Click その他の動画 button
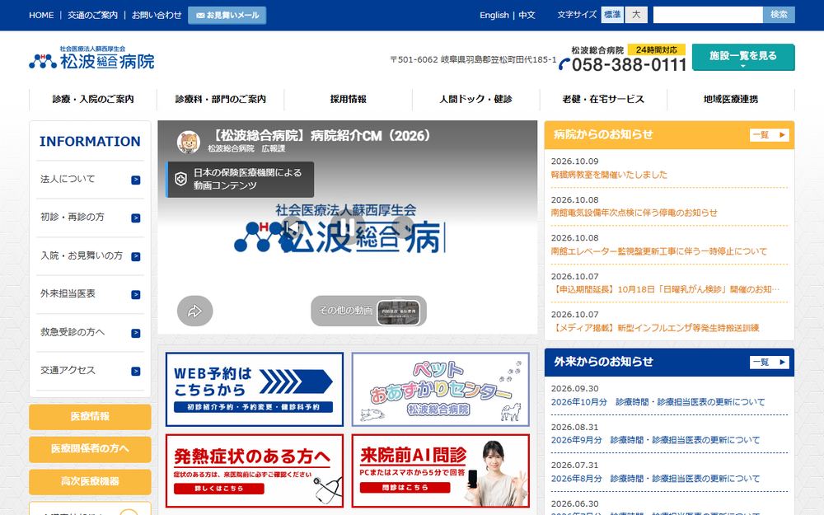 click(x=368, y=311)
